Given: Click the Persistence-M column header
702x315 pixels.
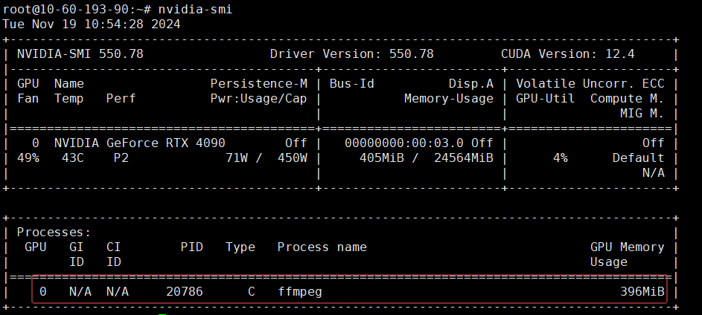Looking at the screenshot, I should point(259,83).
